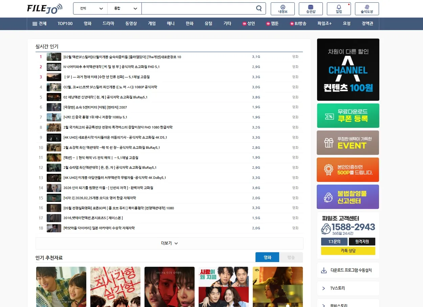
Task: Expand the list with 더보기
Action: pos(169,243)
